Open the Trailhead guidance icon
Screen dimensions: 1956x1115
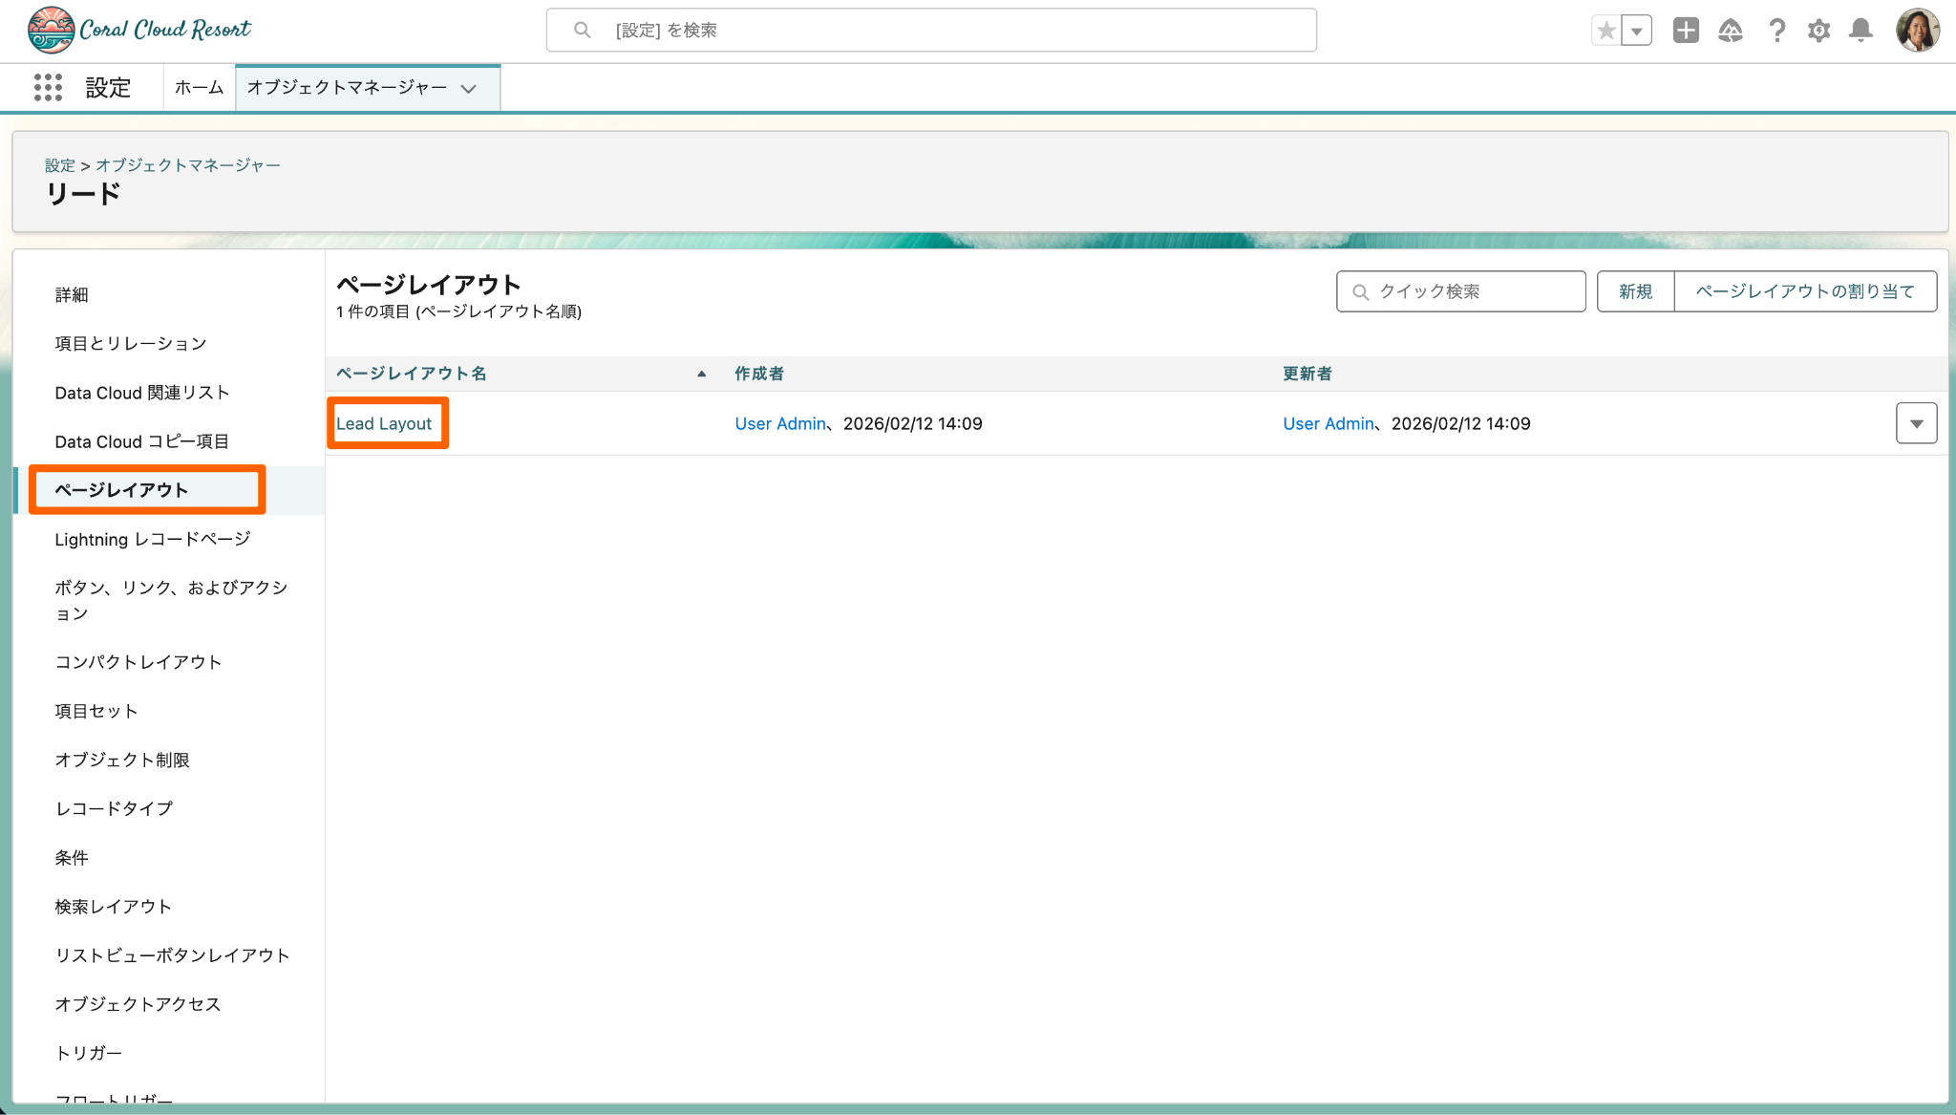[1730, 31]
